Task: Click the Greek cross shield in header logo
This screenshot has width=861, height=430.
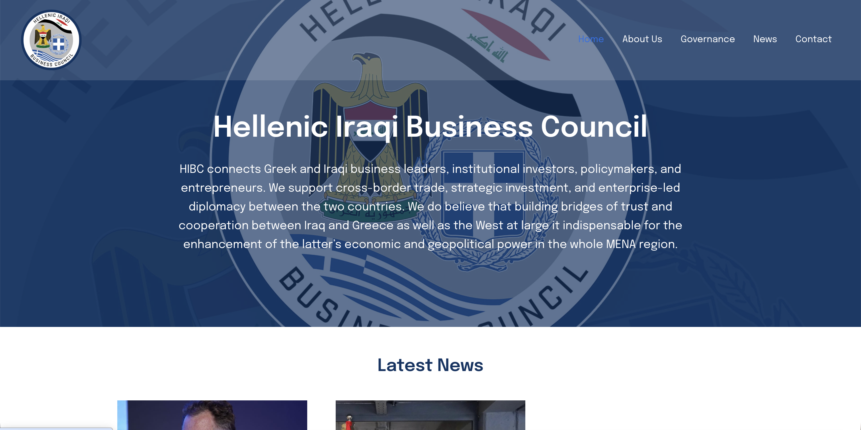Action: pyautogui.click(x=59, y=44)
